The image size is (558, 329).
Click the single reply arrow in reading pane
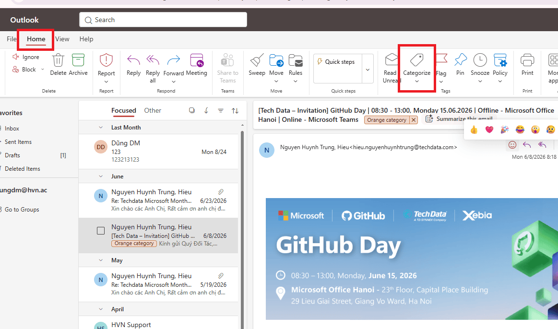coord(527,144)
